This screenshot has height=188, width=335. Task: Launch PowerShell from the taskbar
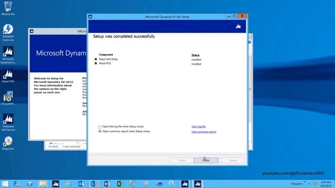(30, 184)
